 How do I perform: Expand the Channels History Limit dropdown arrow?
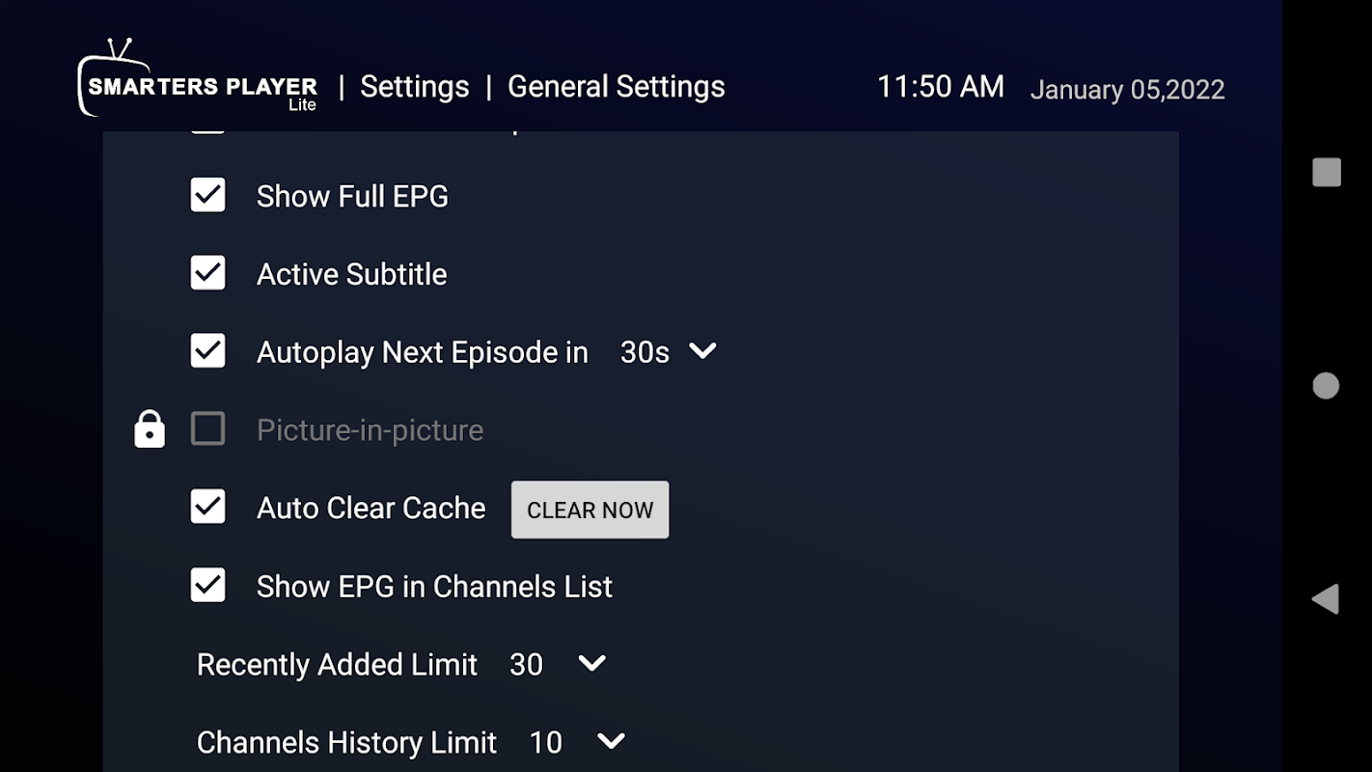(611, 741)
